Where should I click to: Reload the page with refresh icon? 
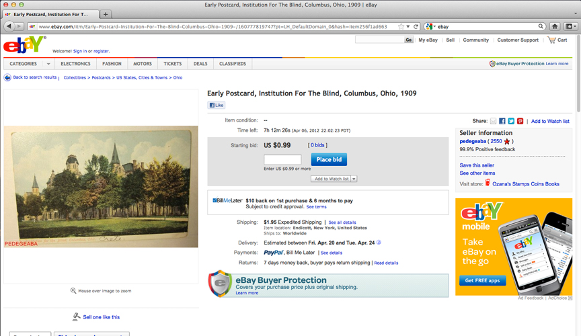(416, 27)
